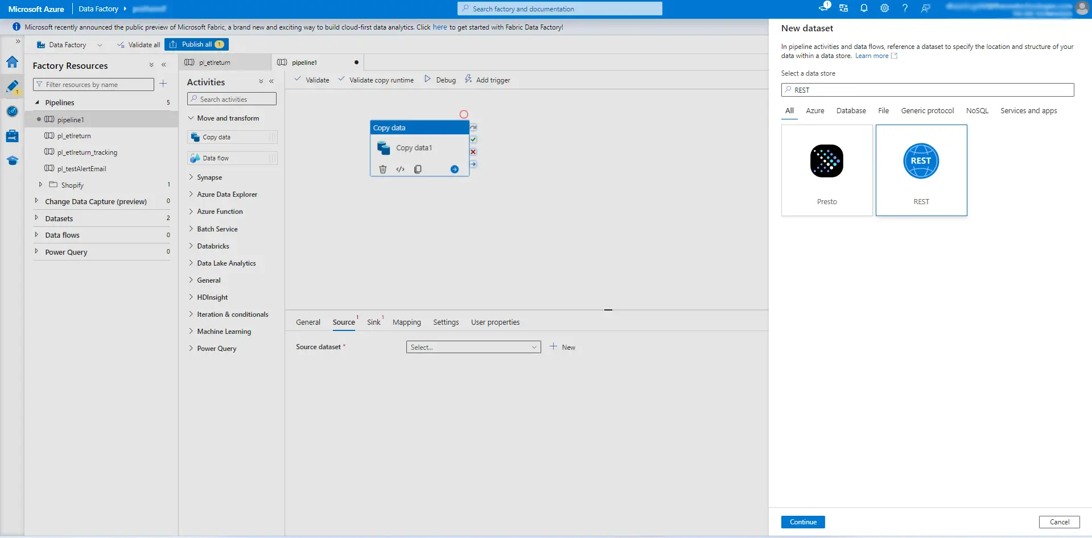The width and height of the screenshot is (1092, 538).
Task: Click New to create source dataset
Action: click(x=562, y=347)
